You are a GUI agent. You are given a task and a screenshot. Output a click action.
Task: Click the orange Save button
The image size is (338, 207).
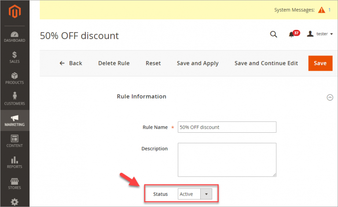click(320, 63)
